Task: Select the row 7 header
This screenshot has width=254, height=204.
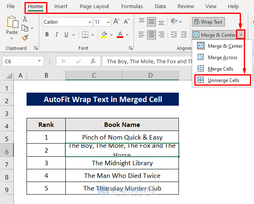Action: click(x=7, y=164)
